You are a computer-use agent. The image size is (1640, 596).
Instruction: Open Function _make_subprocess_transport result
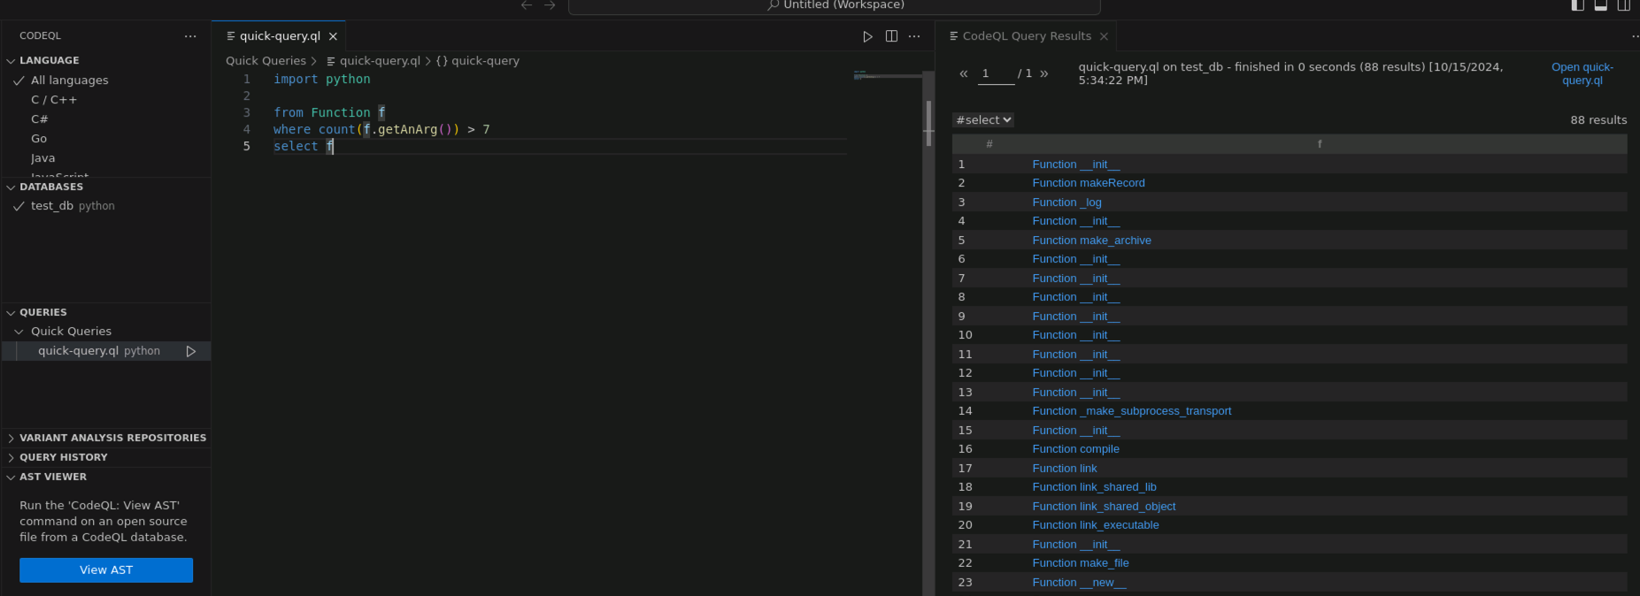pyautogui.click(x=1131, y=411)
